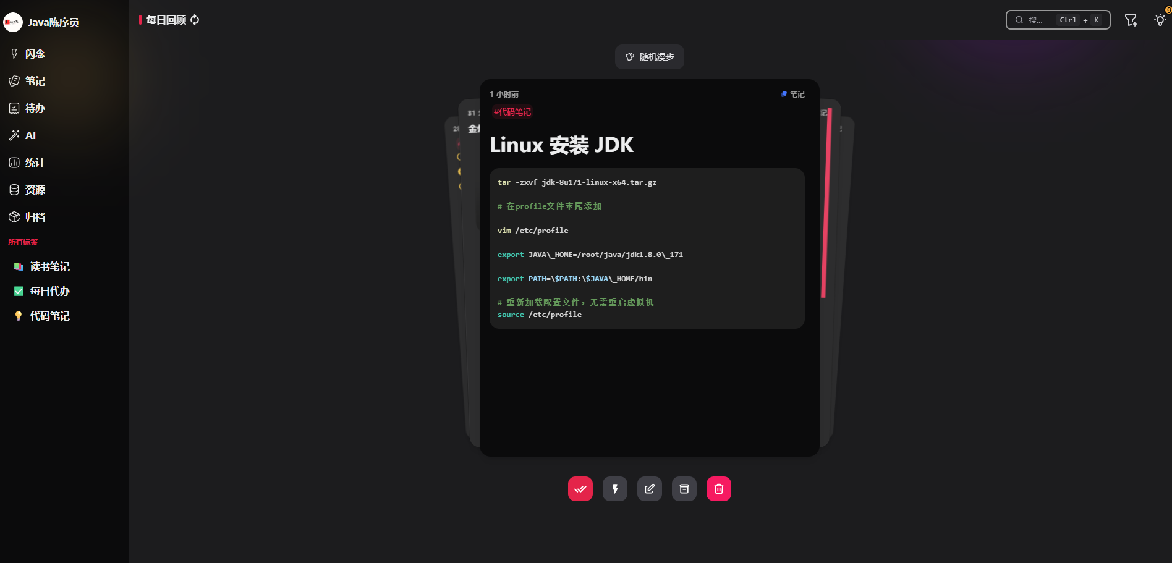Screen dimensions: 1172x563
Task: Click the 代码笔记 bulb emoji icon
Action: tap(19, 316)
